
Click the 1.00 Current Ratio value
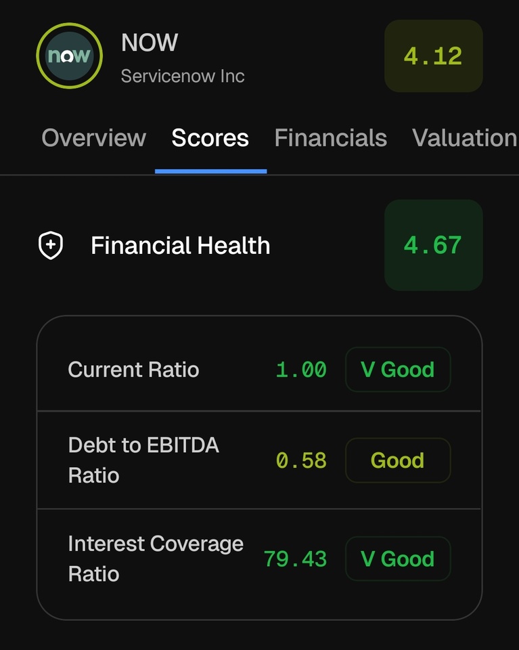[x=301, y=370]
